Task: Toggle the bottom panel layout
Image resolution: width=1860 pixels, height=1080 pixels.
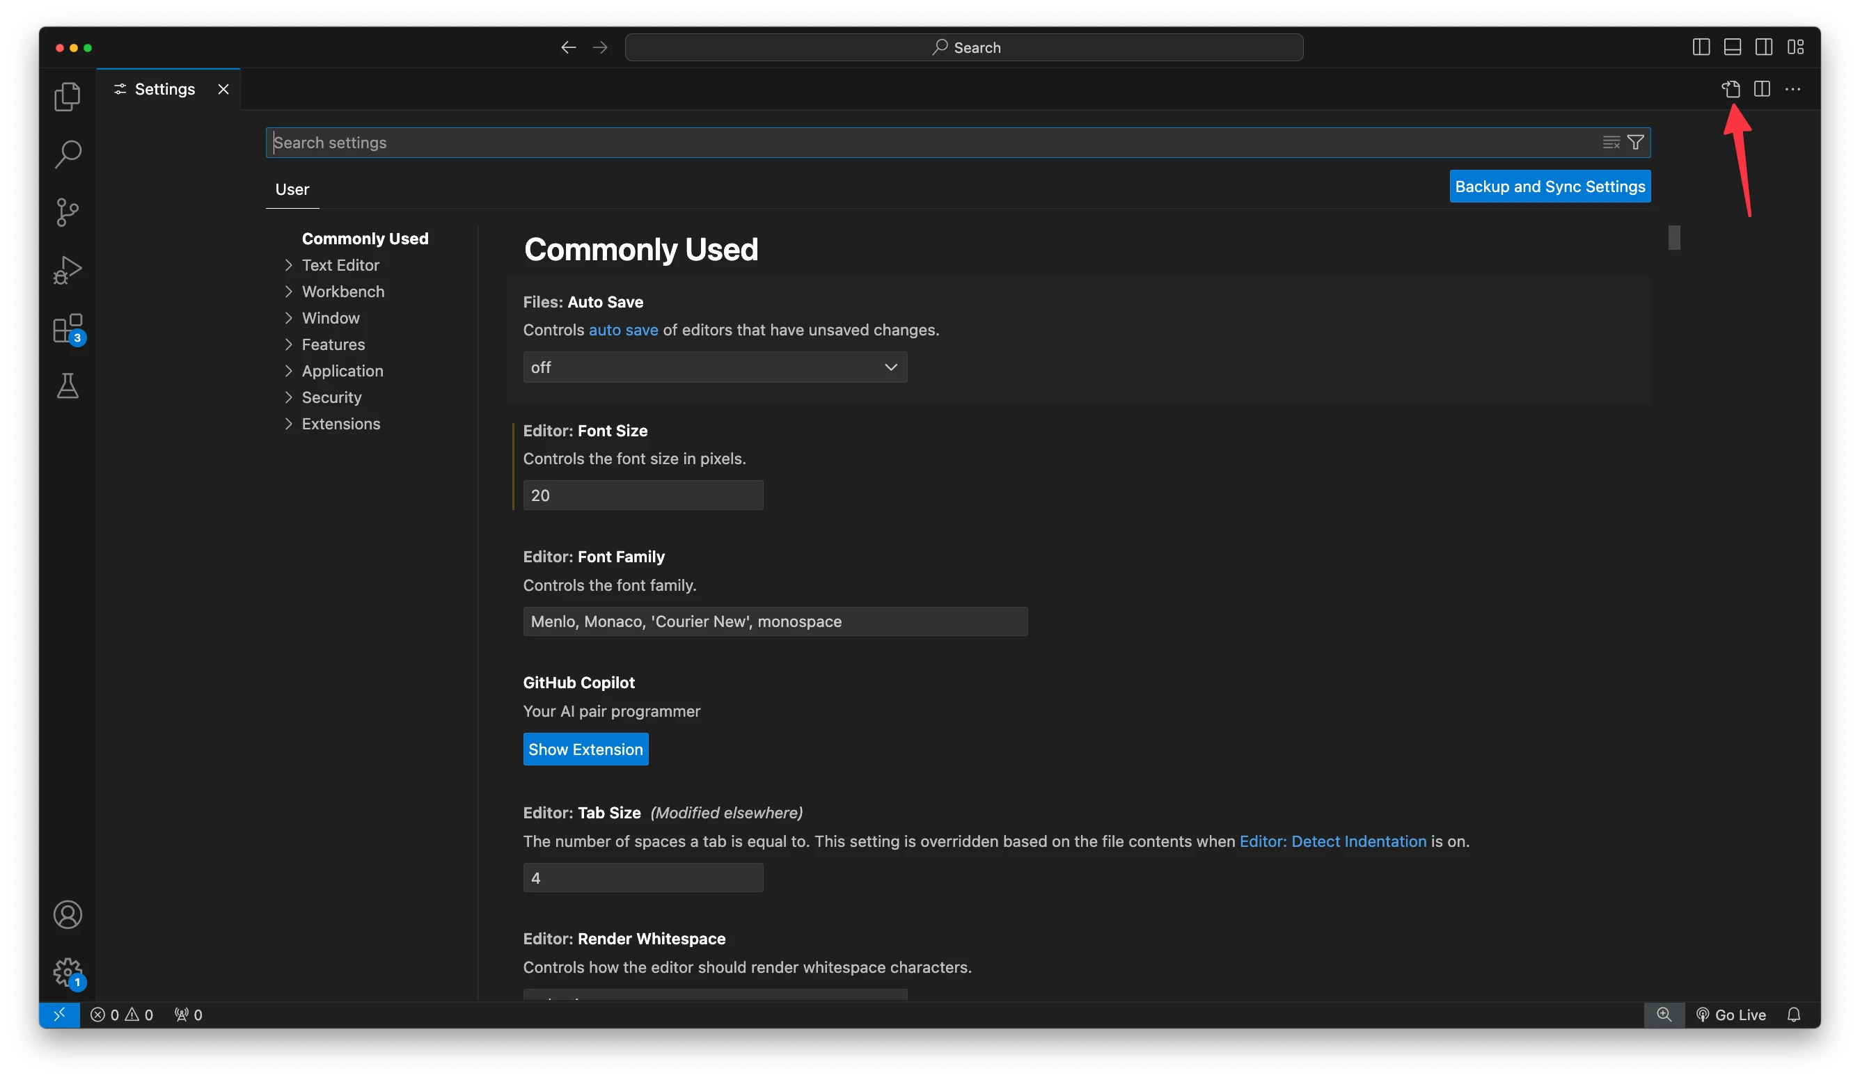Action: (1733, 47)
